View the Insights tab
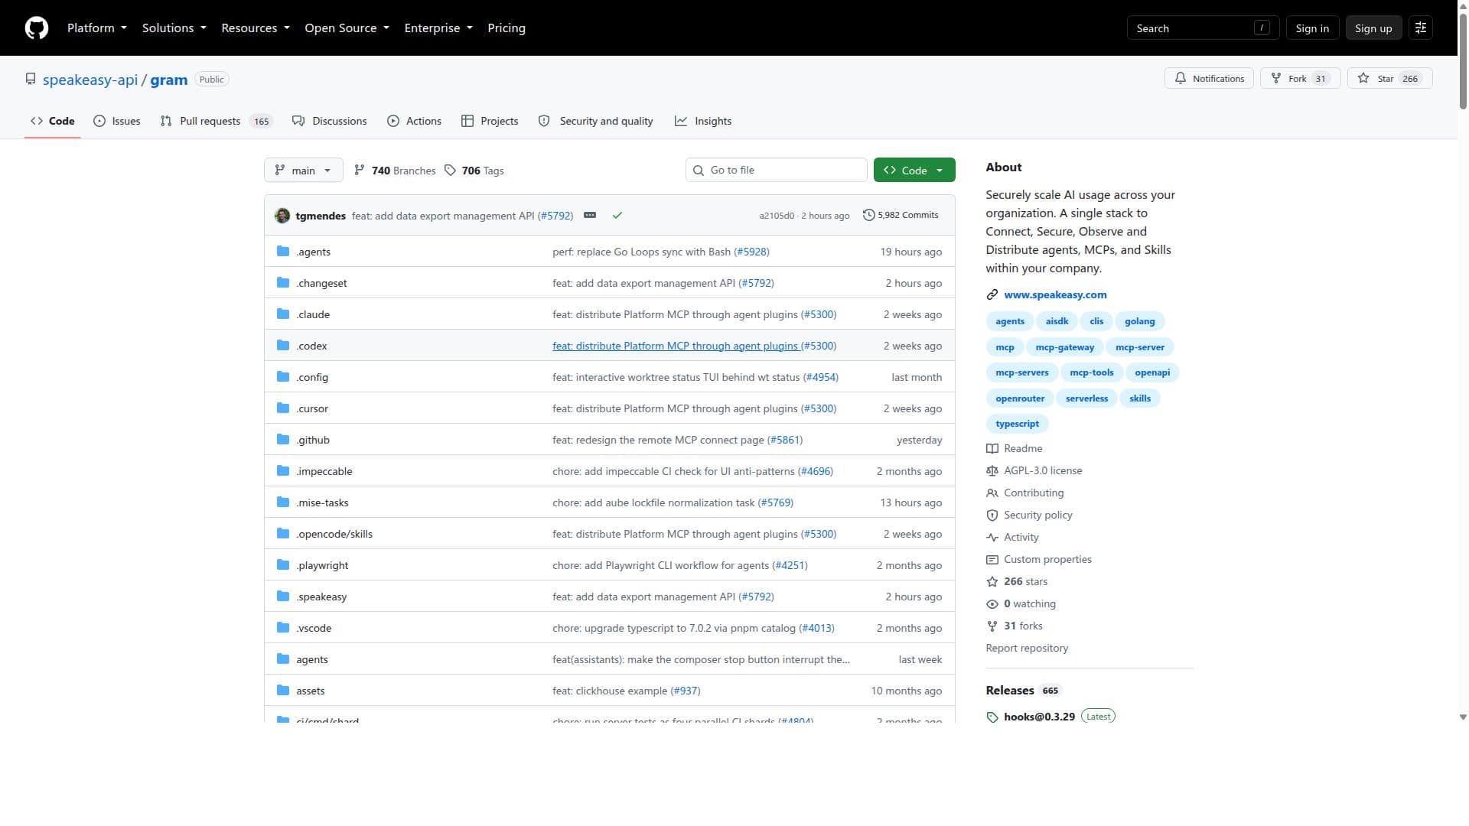The height and width of the screenshot is (826, 1469). [x=703, y=122]
